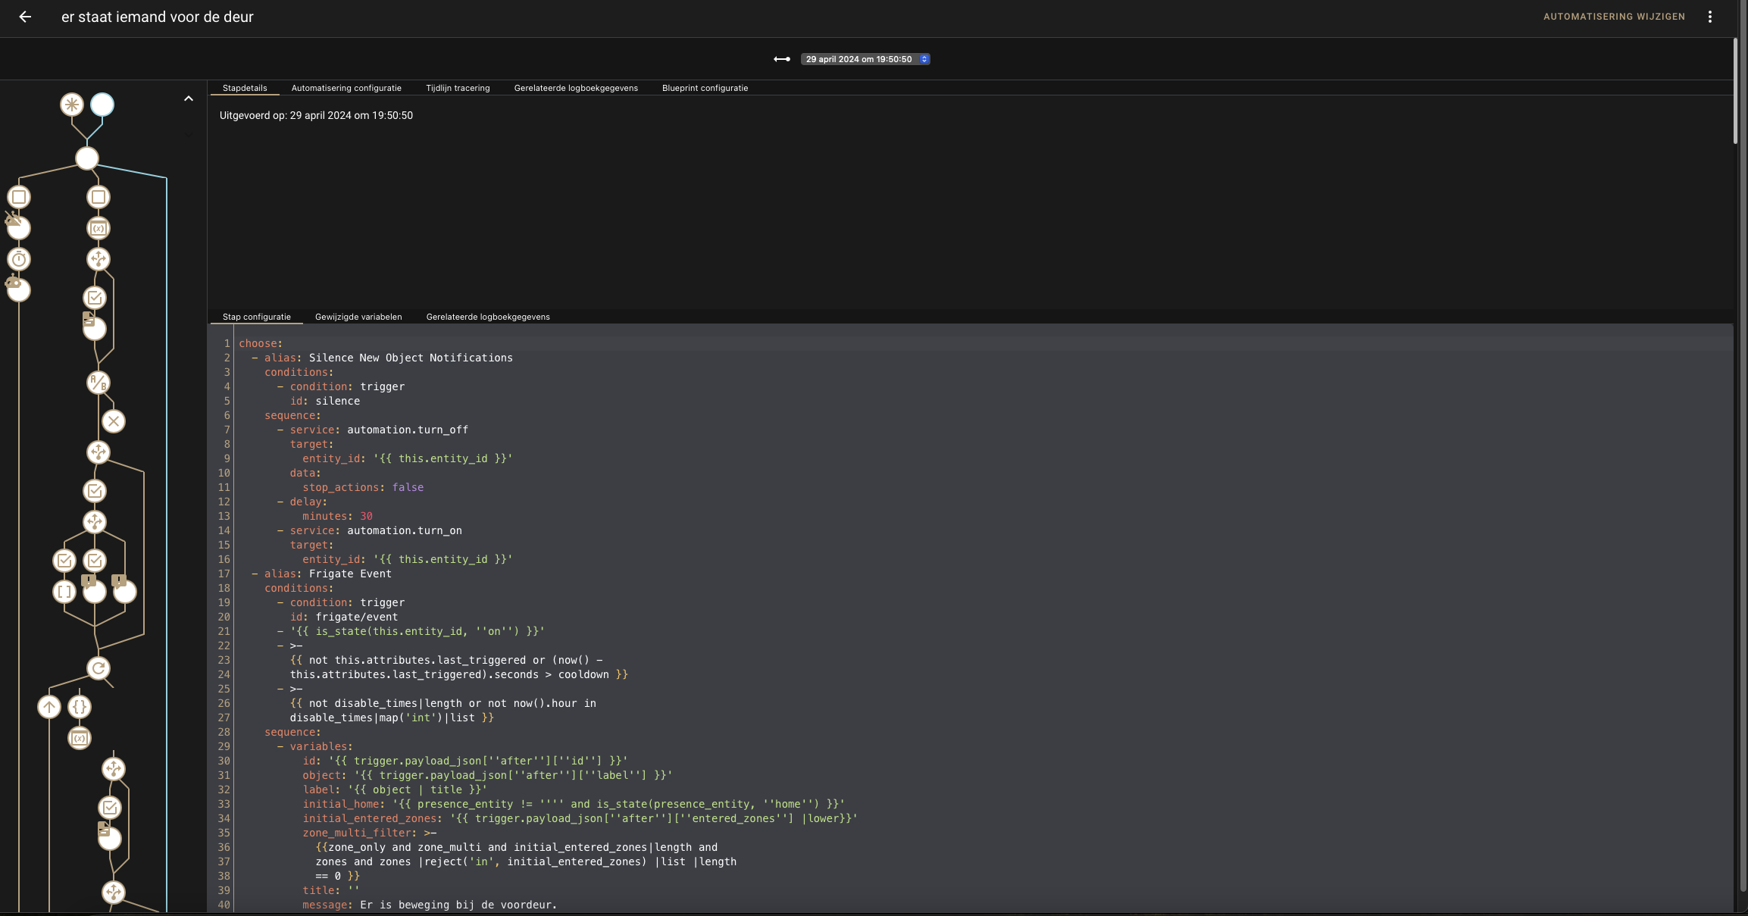Image resolution: width=1748 pixels, height=916 pixels.
Task: Switch to Tijdlijn tracering tab
Action: 458,88
